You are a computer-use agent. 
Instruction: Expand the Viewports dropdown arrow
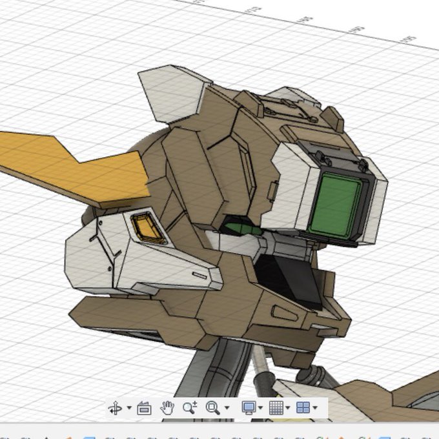coord(315,407)
